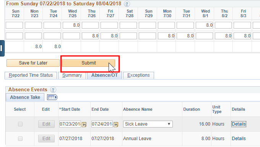Click empty second-row field under Wed 7/25
The height and width of the screenshot is (147, 260).
[71, 36]
